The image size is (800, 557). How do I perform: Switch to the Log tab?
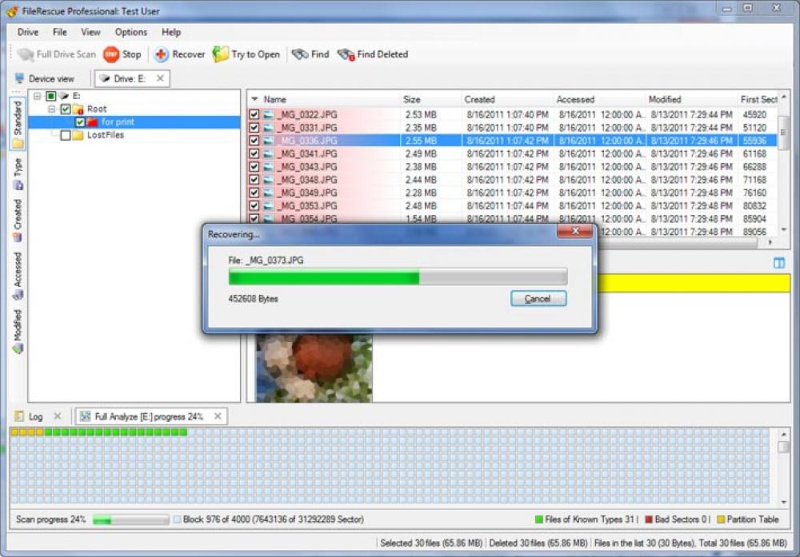pyautogui.click(x=34, y=416)
